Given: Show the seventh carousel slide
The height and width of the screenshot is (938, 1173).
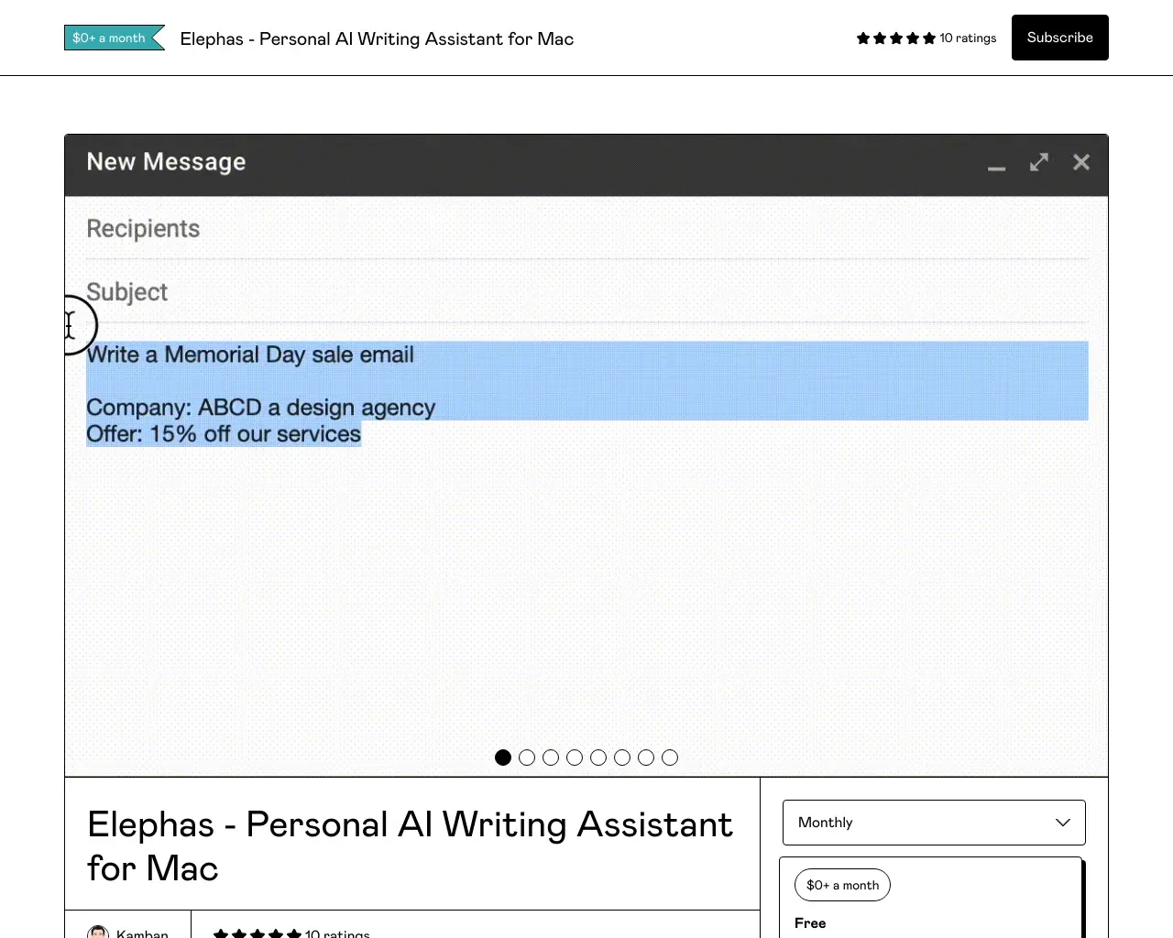Looking at the screenshot, I should click(646, 758).
